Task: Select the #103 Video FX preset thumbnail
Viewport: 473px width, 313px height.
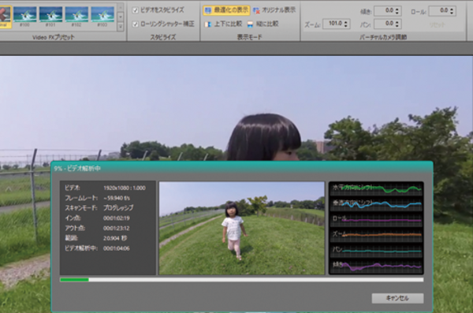Action: (x=102, y=14)
